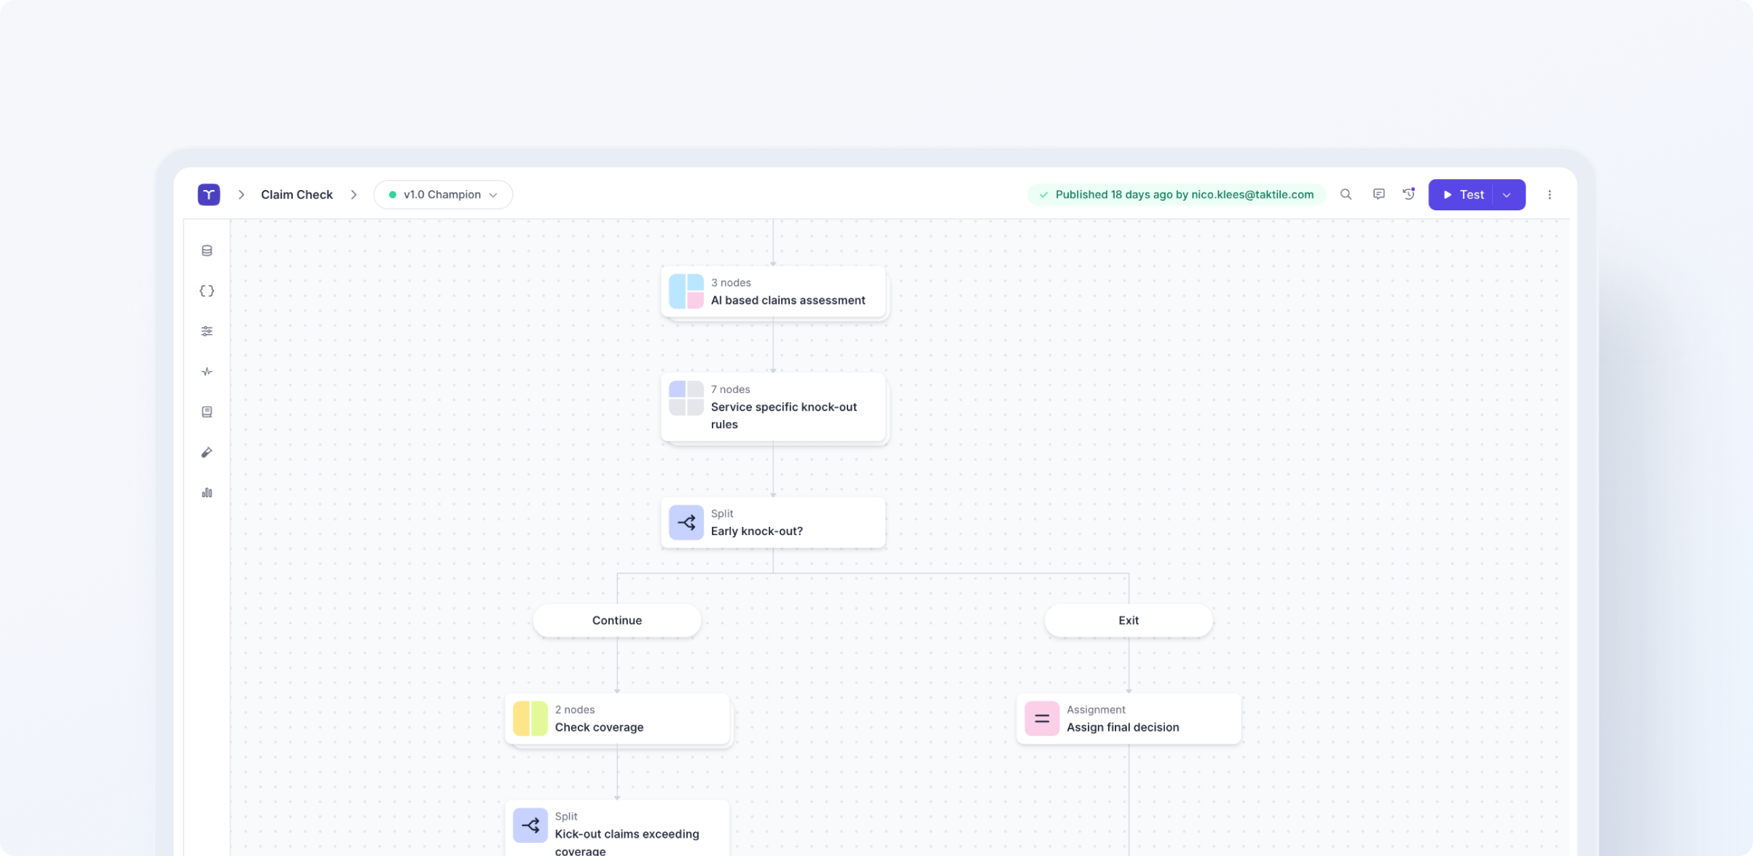Open the sliders parameters icon in sidebar
1753x856 pixels.
[x=207, y=331]
